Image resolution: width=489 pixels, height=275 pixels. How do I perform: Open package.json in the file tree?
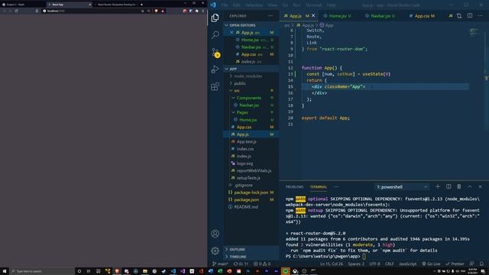click(246, 199)
